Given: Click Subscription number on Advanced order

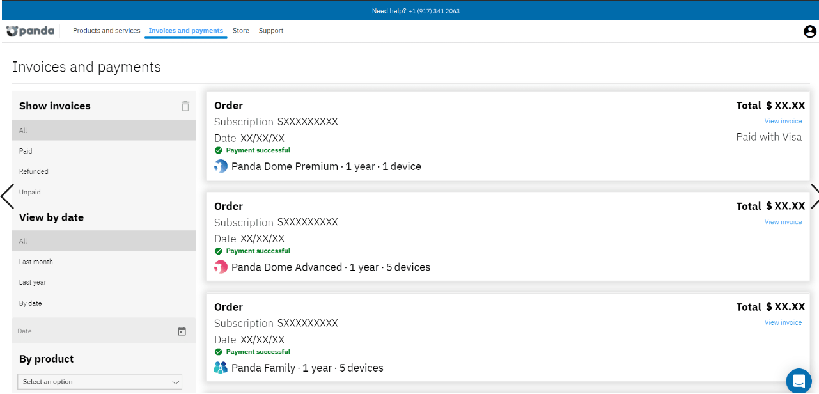Looking at the screenshot, I should [308, 222].
